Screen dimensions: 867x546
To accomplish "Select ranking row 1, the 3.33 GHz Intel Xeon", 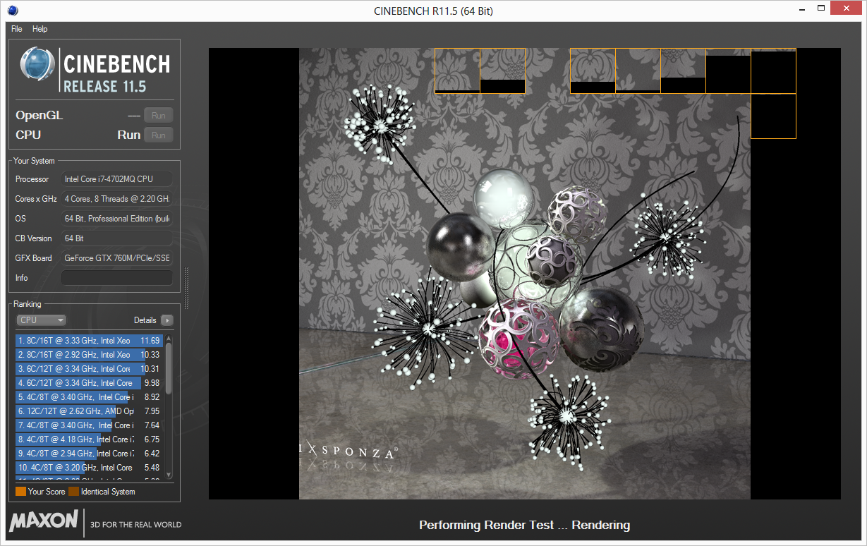I will pos(90,341).
